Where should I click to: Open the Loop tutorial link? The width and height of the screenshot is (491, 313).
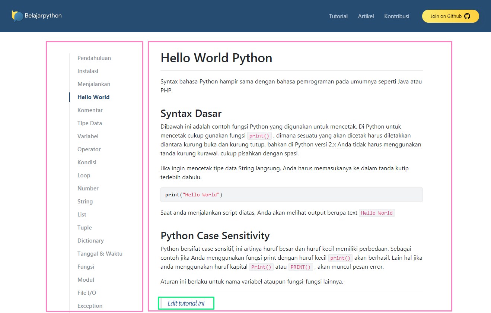click(84, 176)
